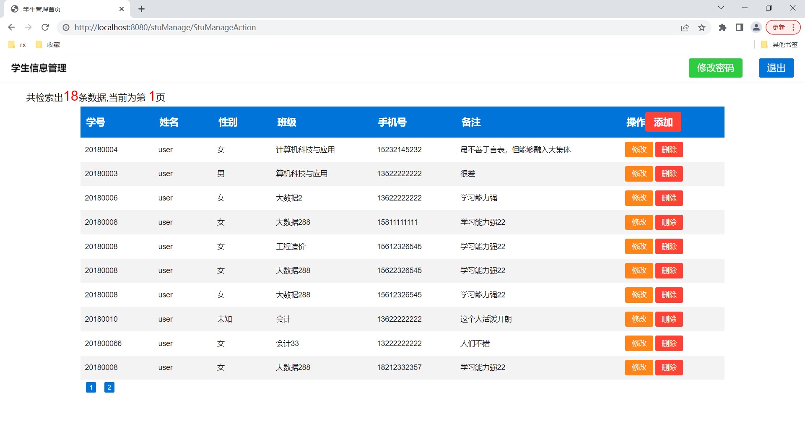Open the 其他书签 folder

click(779, 44)
